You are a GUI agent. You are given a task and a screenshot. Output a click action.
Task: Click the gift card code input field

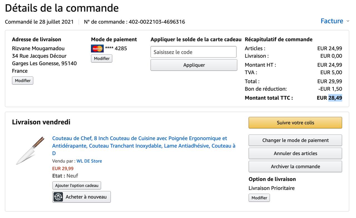tap(194, 52)
